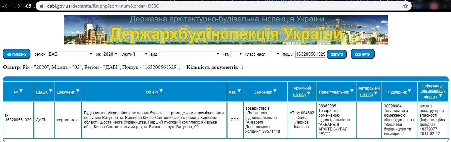Select the сертифікат document cell
Image resolution: width=451 pixels, height=142 pixels.
point(68,120)
